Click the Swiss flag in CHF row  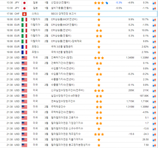point(24,14)
